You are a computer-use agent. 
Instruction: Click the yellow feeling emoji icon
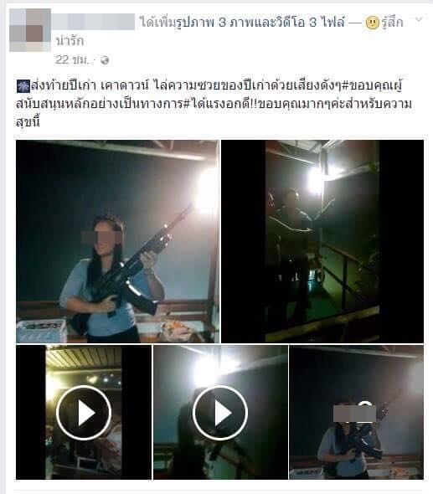click(x=372, y=23)
